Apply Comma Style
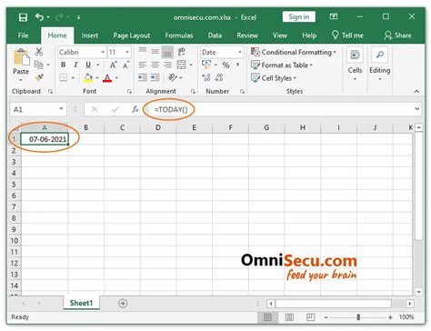 coord(238,65)
